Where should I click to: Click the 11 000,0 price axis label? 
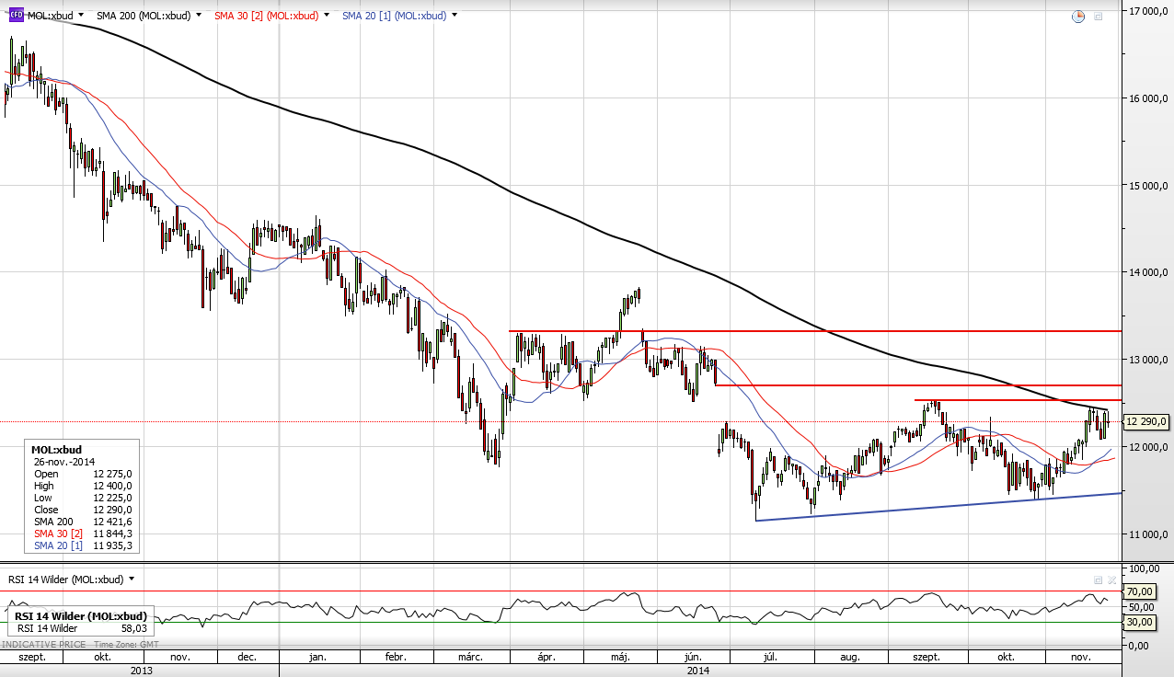(1148, 534)
